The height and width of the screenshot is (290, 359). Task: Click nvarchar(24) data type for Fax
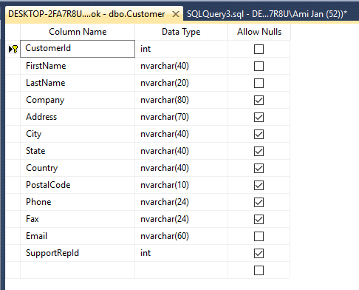182,219
